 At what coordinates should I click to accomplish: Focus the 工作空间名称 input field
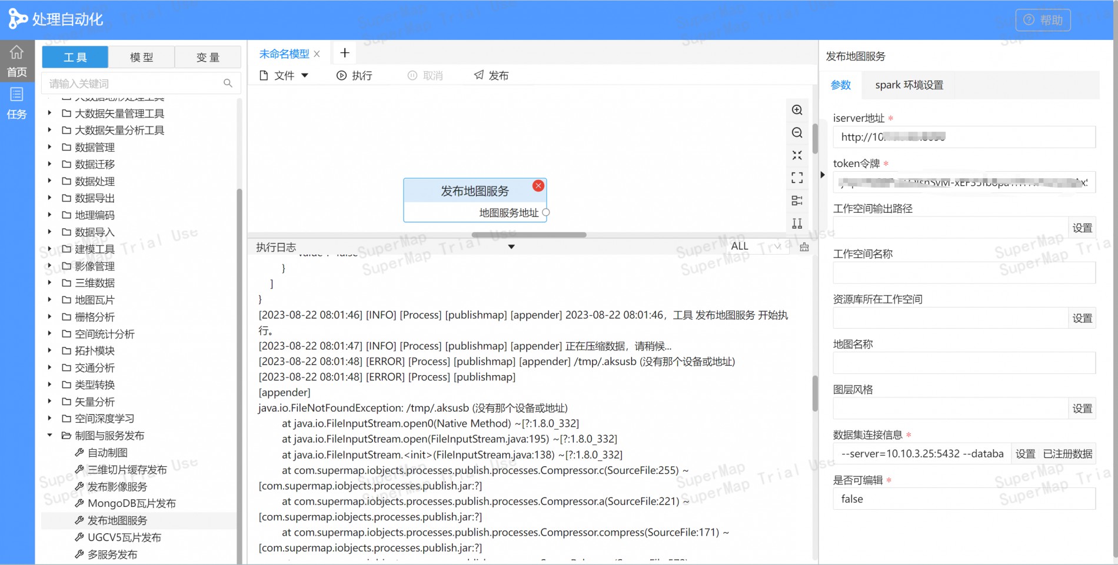[964, 273]
